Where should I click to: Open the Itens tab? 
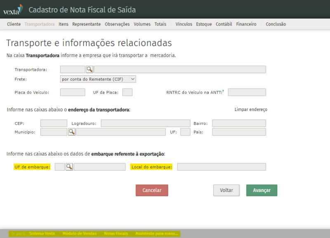(64, 24)
